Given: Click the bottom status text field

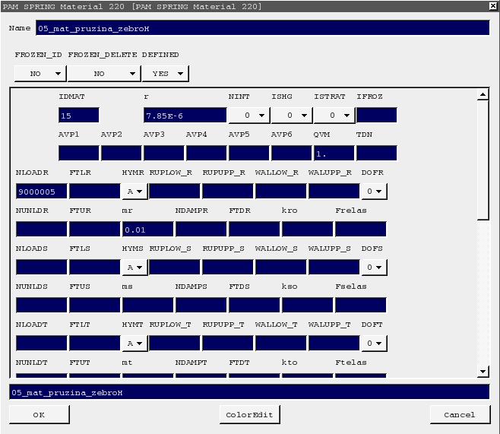Looking at the screenshot, I should coord(249,392).
